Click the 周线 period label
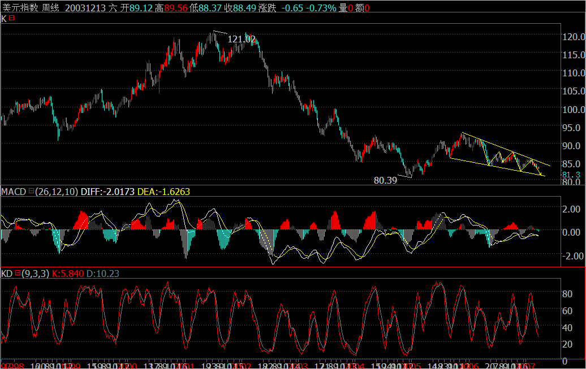This screenshot has height=369, width=586. pos(50,8)
